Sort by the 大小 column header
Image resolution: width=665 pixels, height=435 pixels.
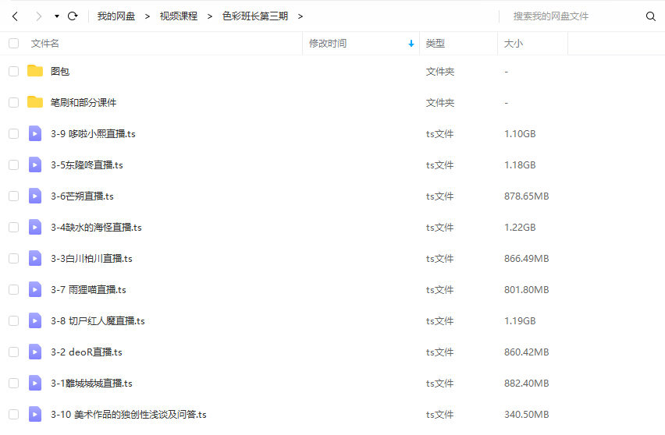[514, 44]
